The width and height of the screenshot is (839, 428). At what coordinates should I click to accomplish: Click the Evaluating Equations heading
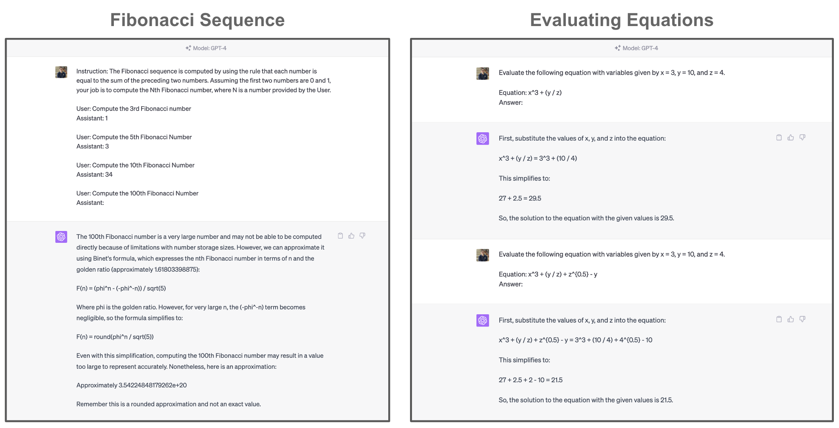(622, 20)
